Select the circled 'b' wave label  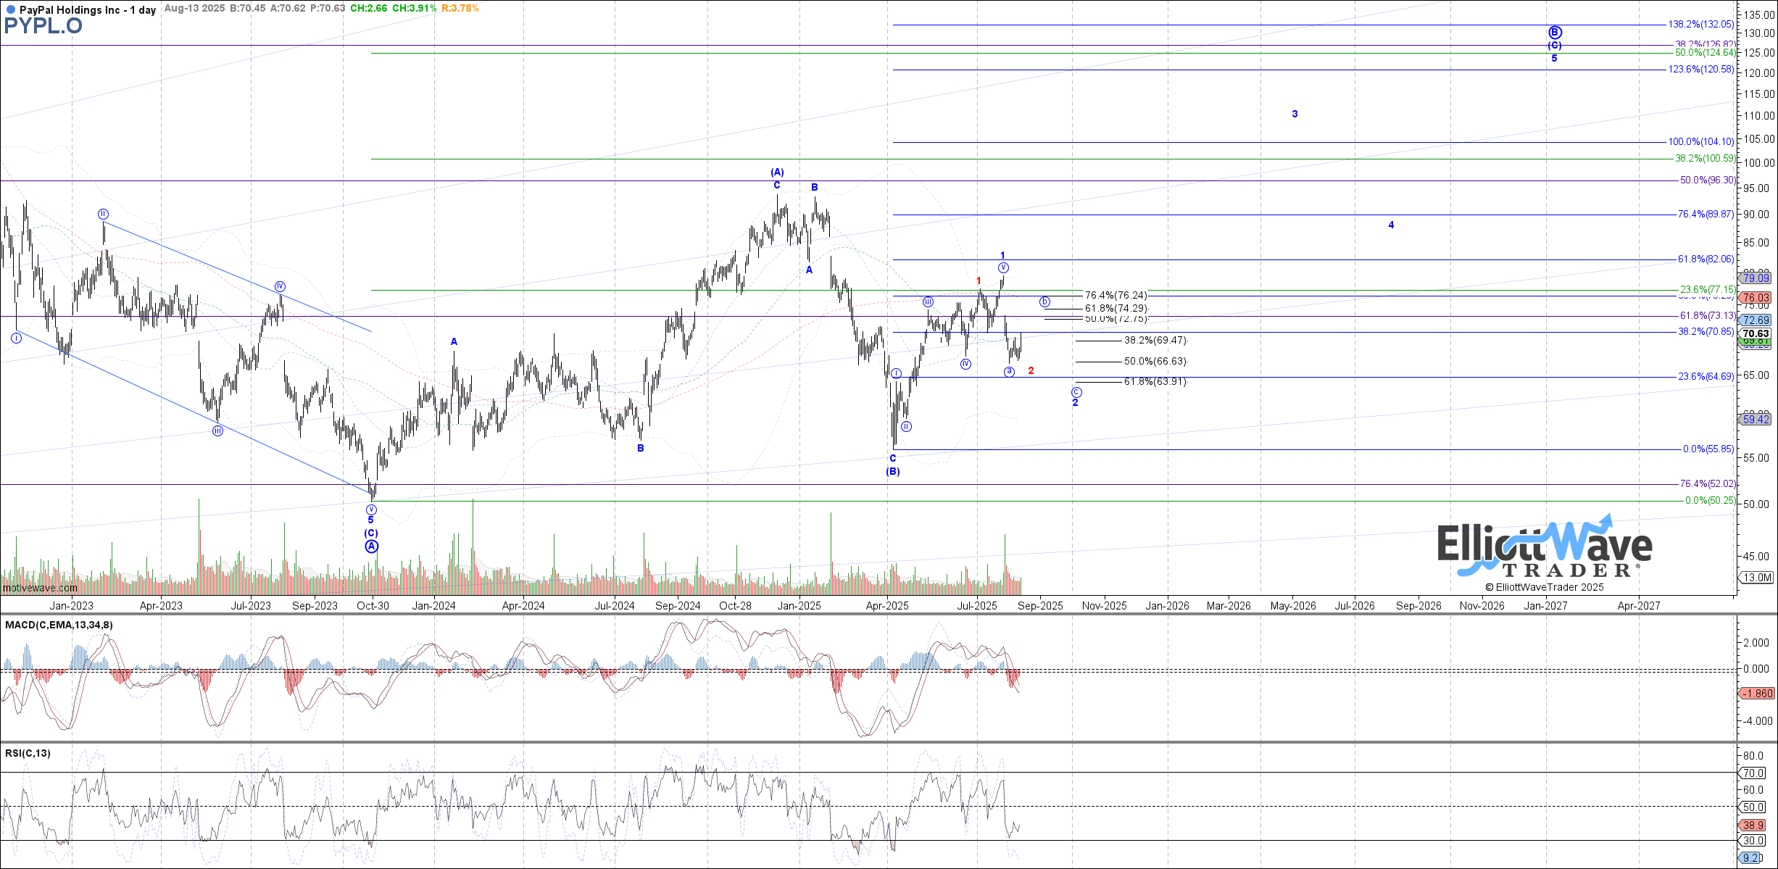point(1044,302)
